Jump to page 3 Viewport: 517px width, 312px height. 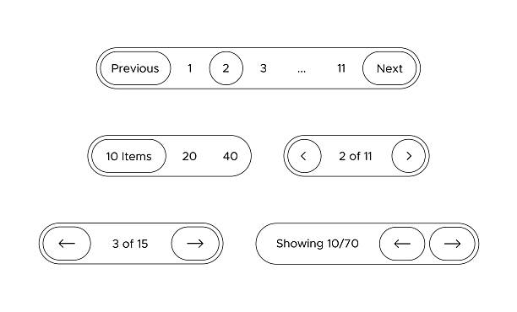[263, 68]
